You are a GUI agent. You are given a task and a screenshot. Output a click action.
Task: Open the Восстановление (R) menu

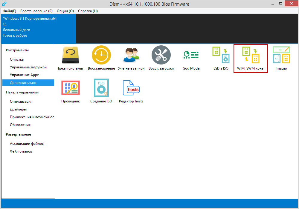36,11
